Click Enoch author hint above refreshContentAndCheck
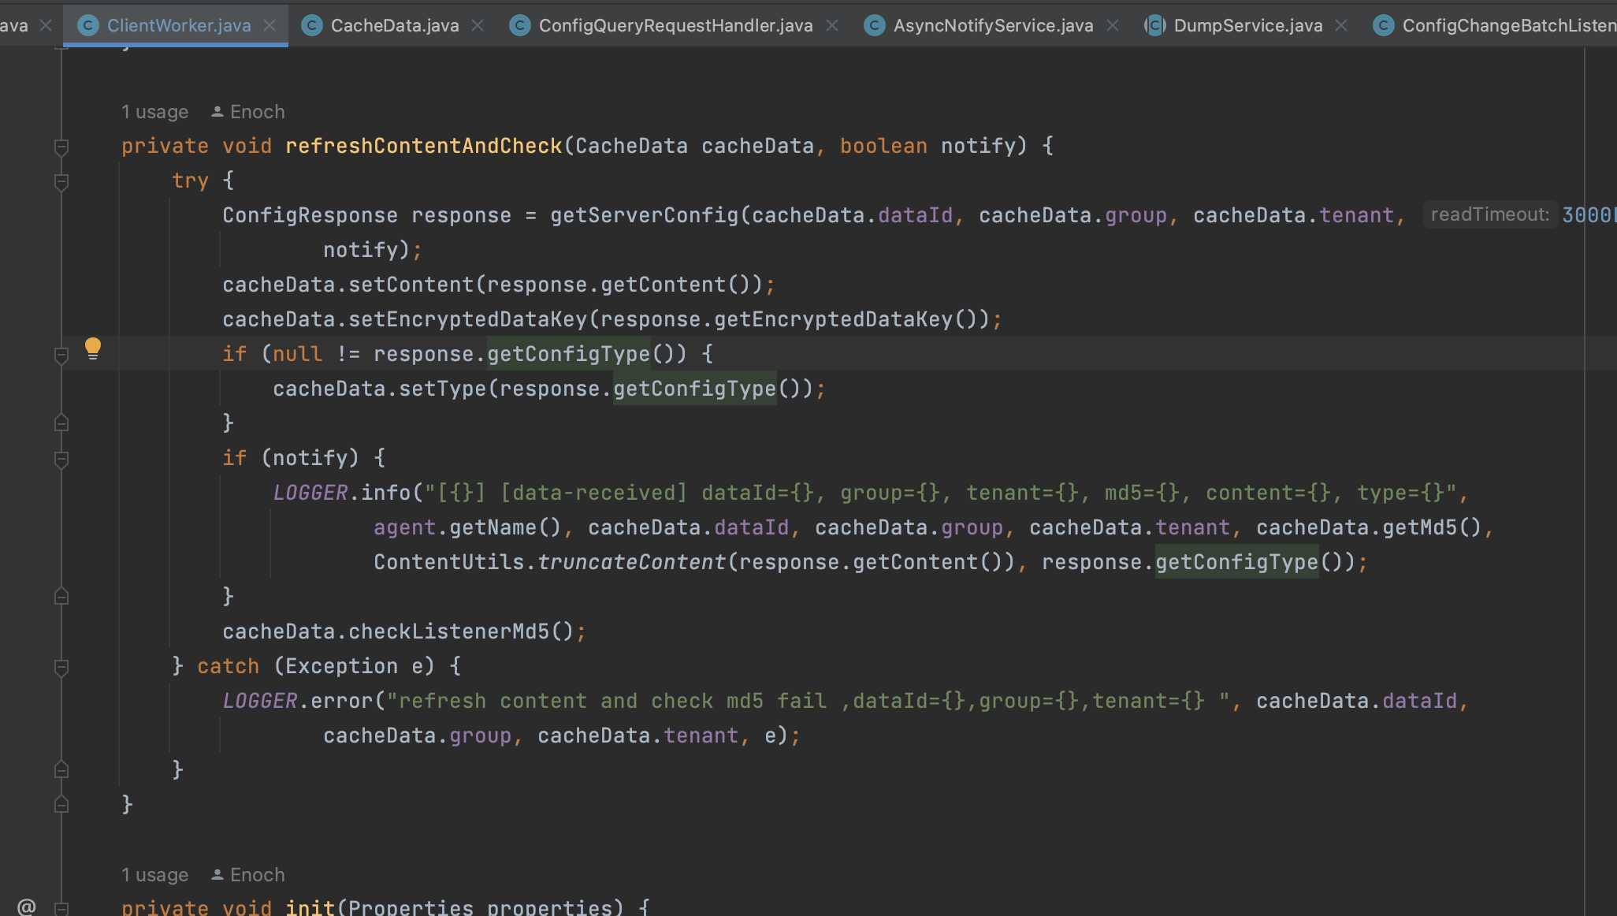Image resolution: width=1617 pixels, height=916 pixels. tap(257, 112)
